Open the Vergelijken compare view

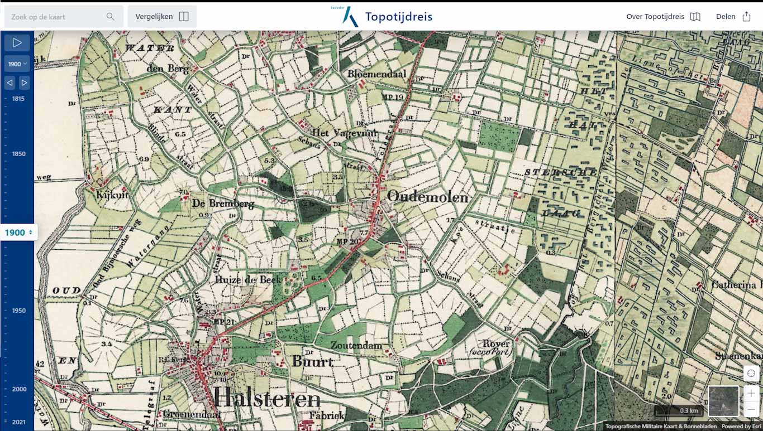pyautogui.click(x=162, y=17)
